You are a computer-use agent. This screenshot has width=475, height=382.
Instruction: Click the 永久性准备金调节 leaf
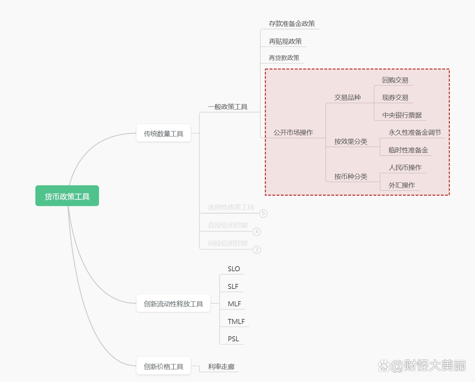[414, 132]
